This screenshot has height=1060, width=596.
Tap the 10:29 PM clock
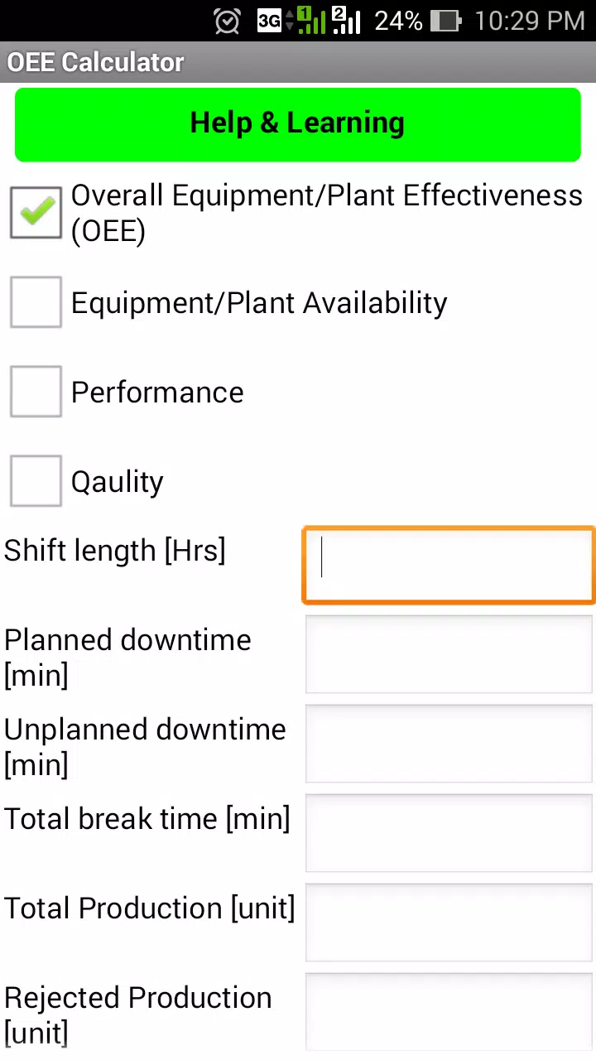tap(530, 21)
